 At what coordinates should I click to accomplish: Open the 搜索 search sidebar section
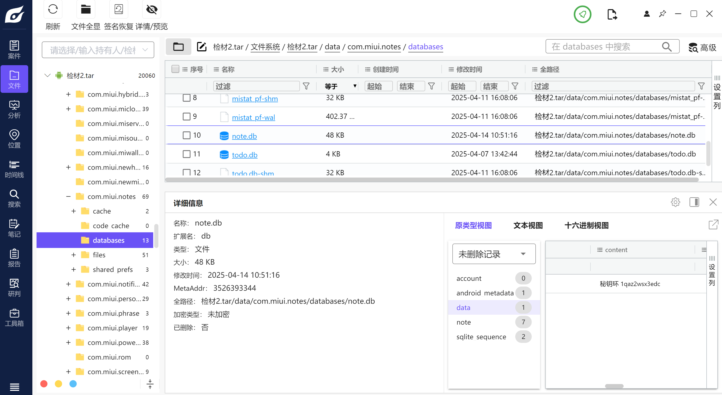pos(14,198)
